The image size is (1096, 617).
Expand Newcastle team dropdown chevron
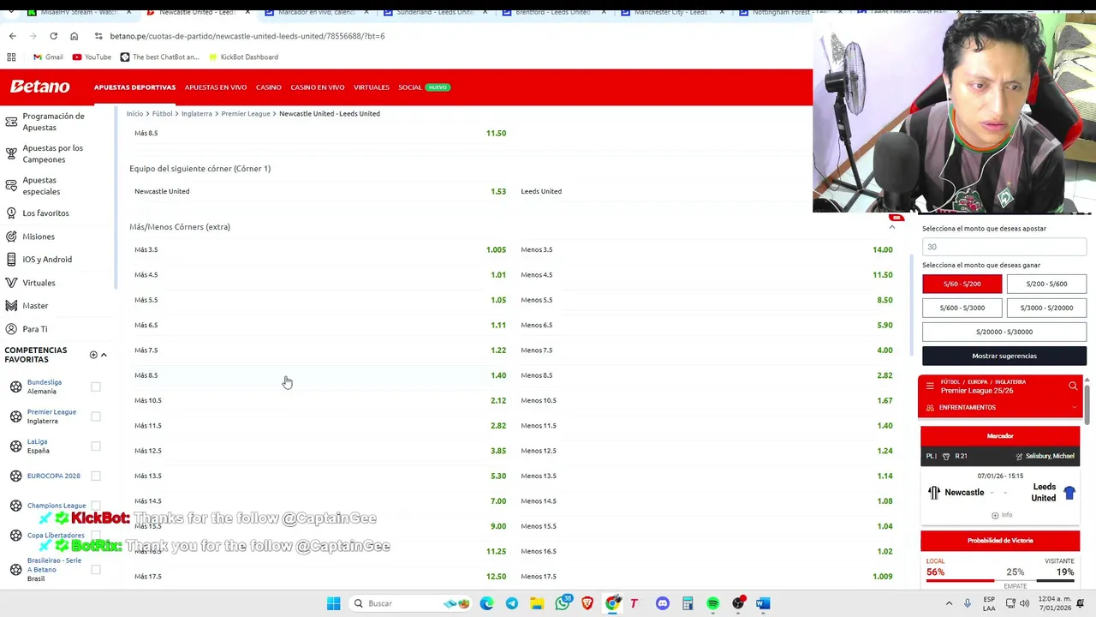click(x=992, y=493)
